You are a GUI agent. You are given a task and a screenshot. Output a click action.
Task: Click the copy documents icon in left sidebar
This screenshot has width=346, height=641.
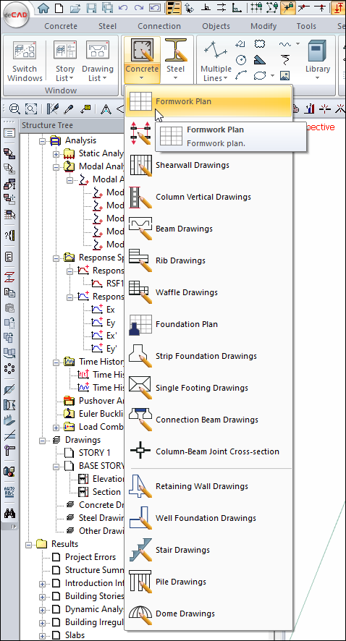(9, 292)
